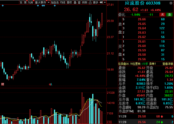Click the 总市值 value 181.9亿
The image size is (174, 124).
[x=139, y=99]
